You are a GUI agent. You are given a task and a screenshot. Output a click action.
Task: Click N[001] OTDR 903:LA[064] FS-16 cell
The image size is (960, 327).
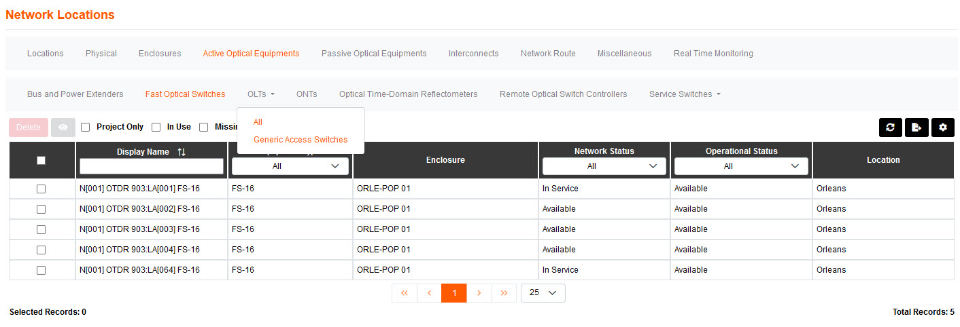[152, 270]
